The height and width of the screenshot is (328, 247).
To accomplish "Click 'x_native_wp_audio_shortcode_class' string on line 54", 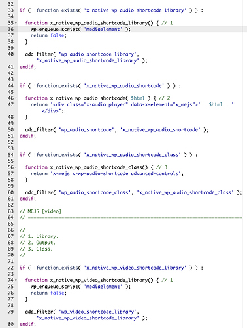I will pyautogui.click(x=133, y=155).
